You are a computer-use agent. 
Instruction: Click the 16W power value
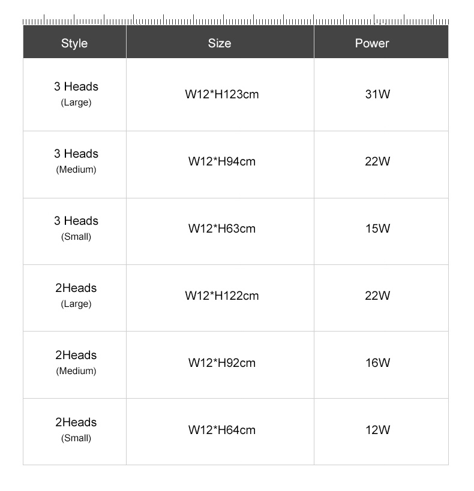click(x=377, y=363)
